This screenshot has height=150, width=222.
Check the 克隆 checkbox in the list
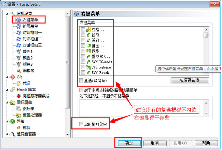(83, 29)
